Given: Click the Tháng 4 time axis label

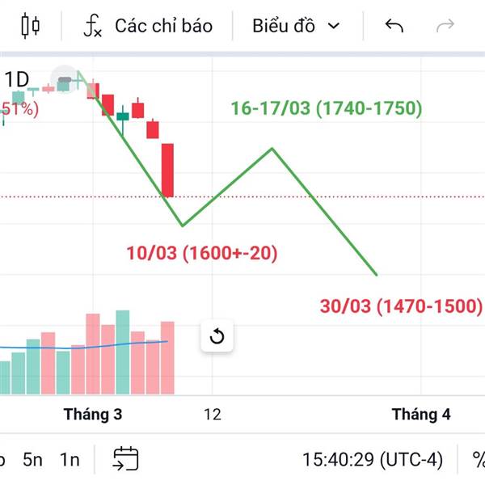Looking at the screenshot, I should tap(421, 415).
